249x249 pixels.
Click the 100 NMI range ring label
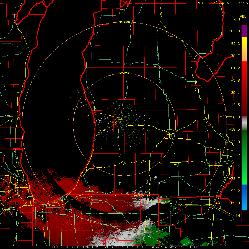pyautogui.click(x=124, y=22)
